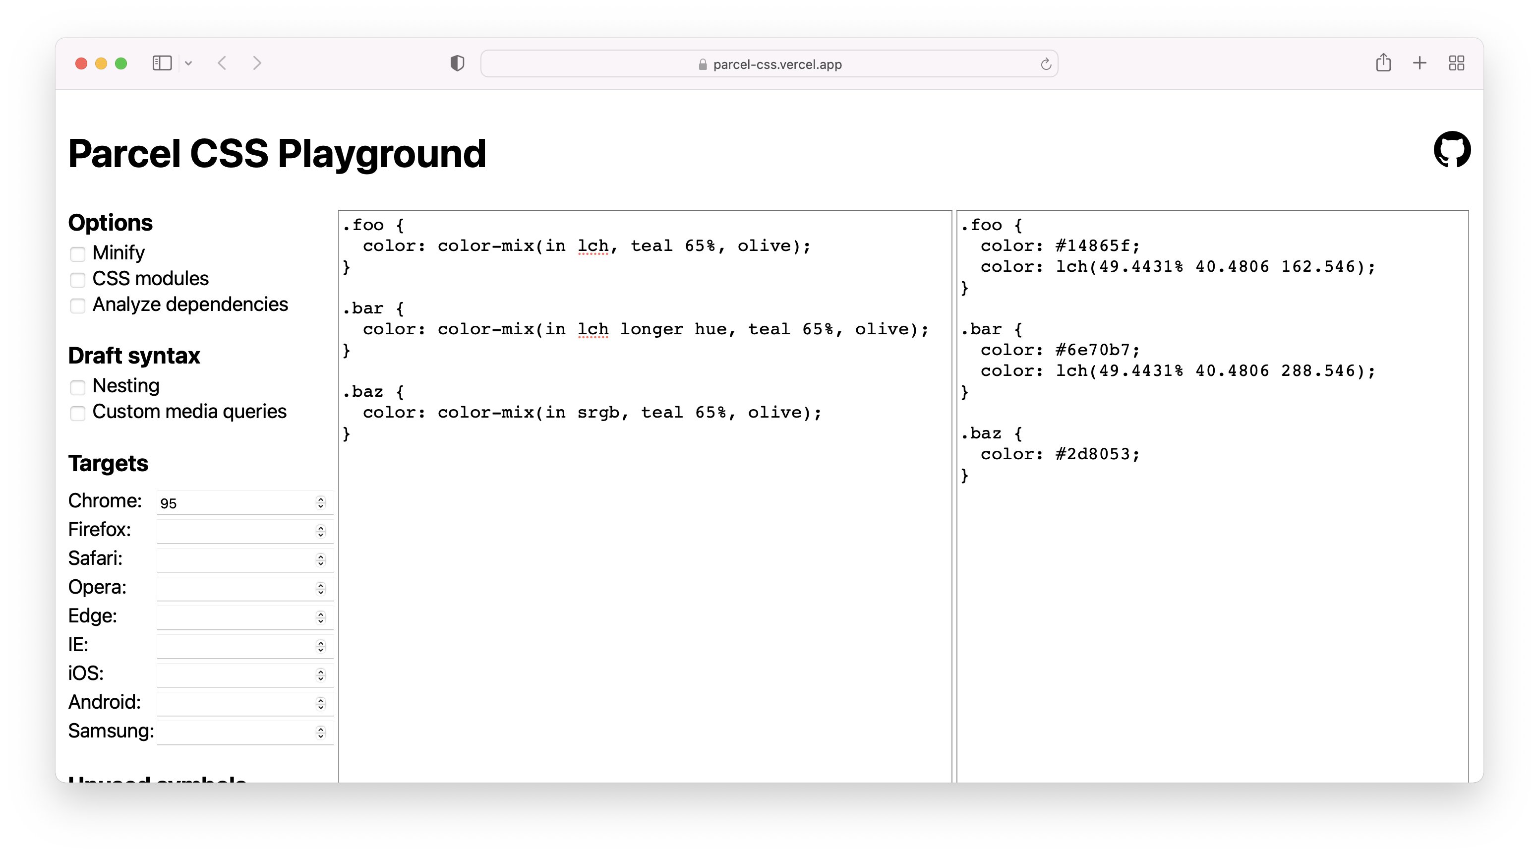This screenshot has width=1539, height=856.
Task: Enable the CSS modules checkbox
Action: 78,280
